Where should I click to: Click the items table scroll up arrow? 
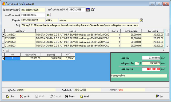pyautogui.click(x=167, y=31)
